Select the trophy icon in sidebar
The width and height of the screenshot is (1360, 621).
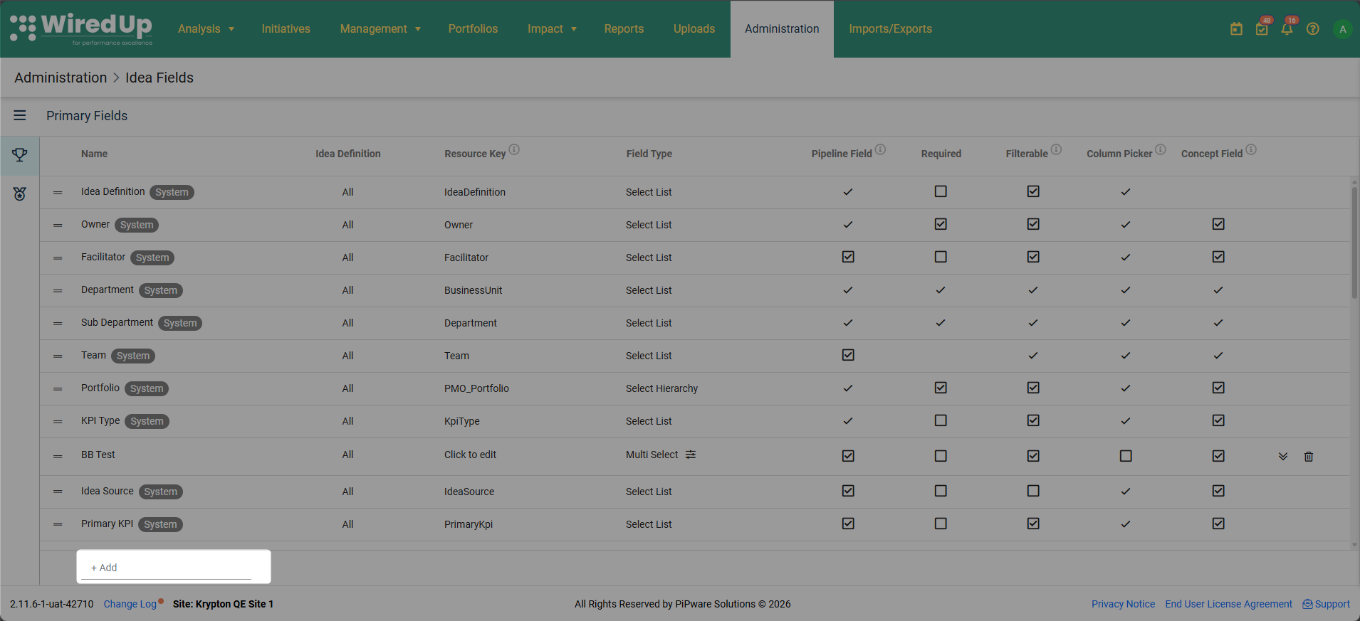[x=20, y=154]
